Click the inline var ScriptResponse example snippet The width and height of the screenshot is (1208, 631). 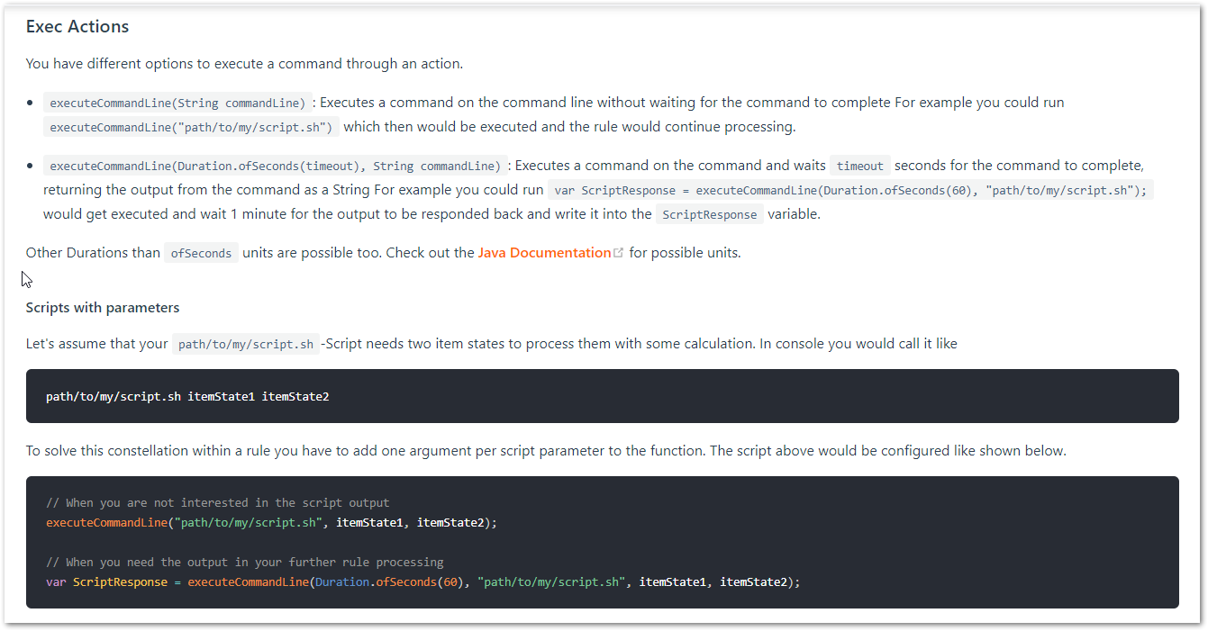point(850,190)
